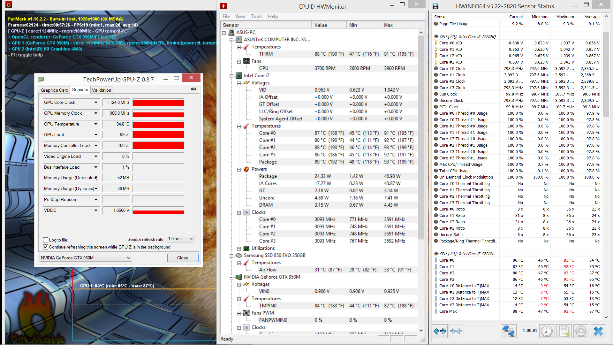The image size is (613, 345).
Task: Open the HWMonitor Help menu
Action: point(273,16)
